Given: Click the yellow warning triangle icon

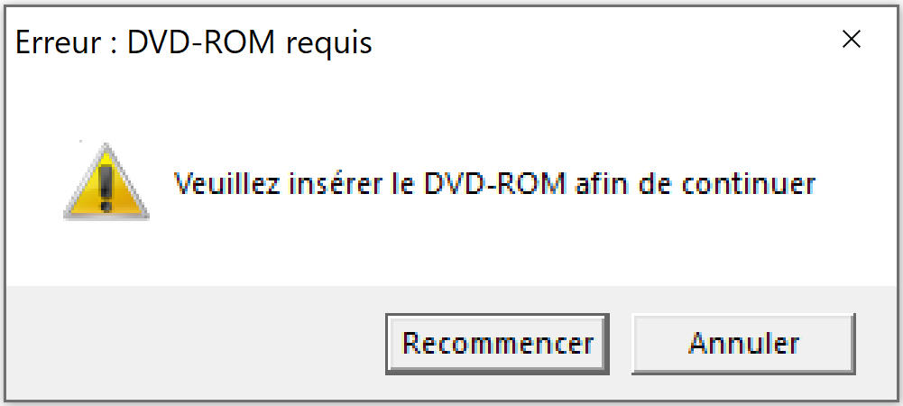Looking at the screenshot, I should 106,181.
